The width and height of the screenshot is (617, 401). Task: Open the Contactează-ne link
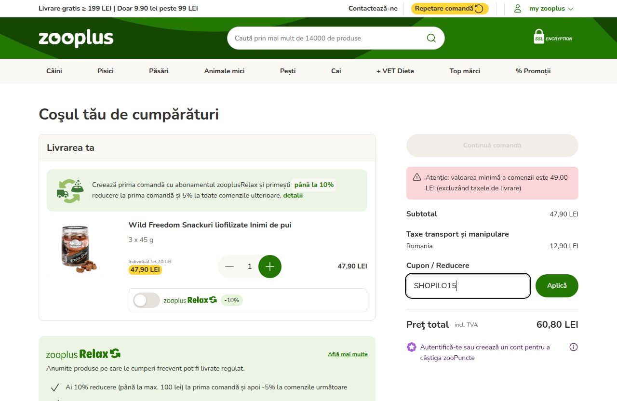[373, 8]
